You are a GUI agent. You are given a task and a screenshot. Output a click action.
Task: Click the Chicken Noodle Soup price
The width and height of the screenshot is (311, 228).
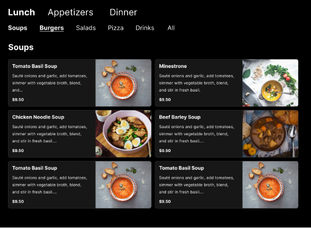point(18,150)
